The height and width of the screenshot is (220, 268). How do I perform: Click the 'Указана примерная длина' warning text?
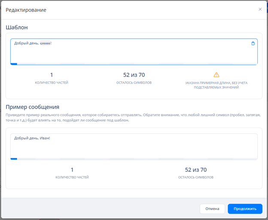(x=216, y=85)
